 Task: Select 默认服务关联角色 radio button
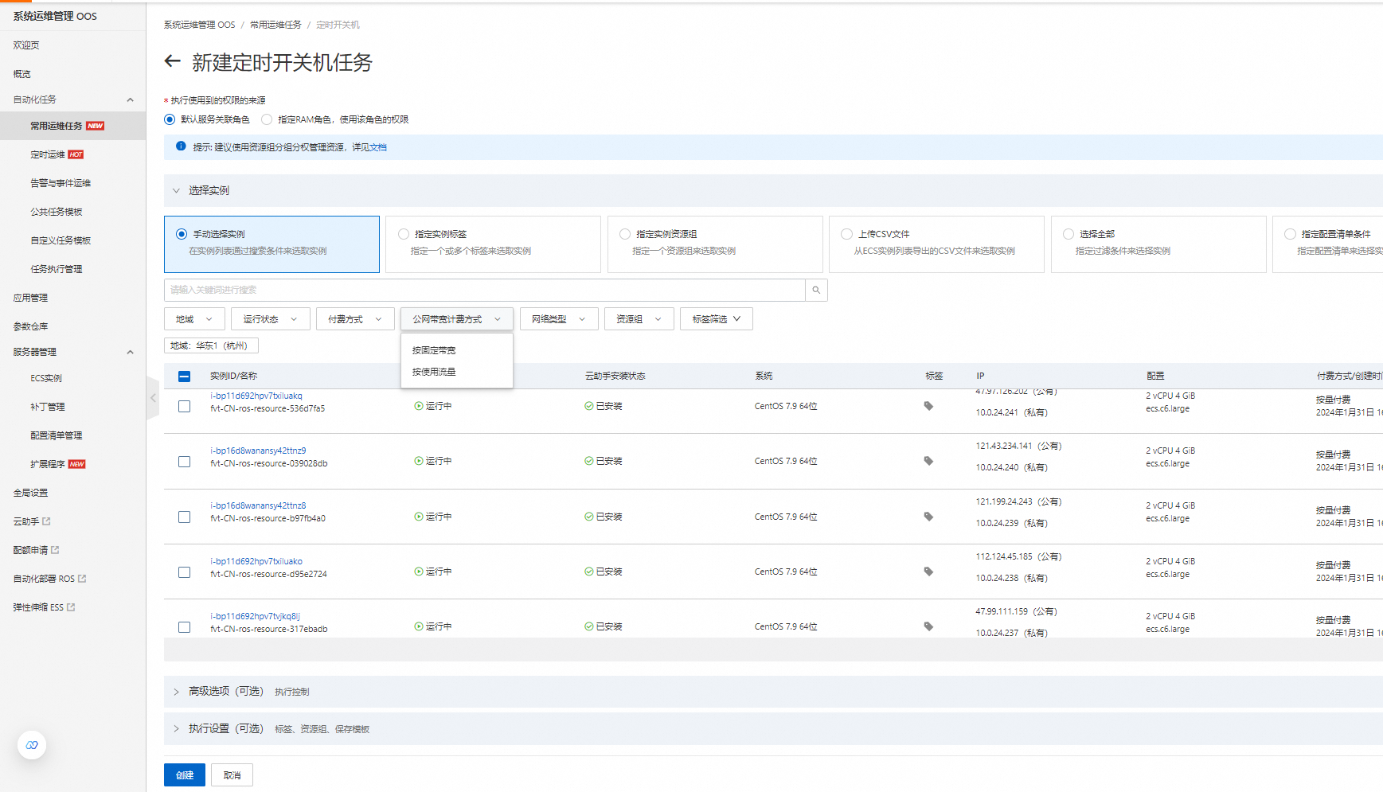point(170,119)
